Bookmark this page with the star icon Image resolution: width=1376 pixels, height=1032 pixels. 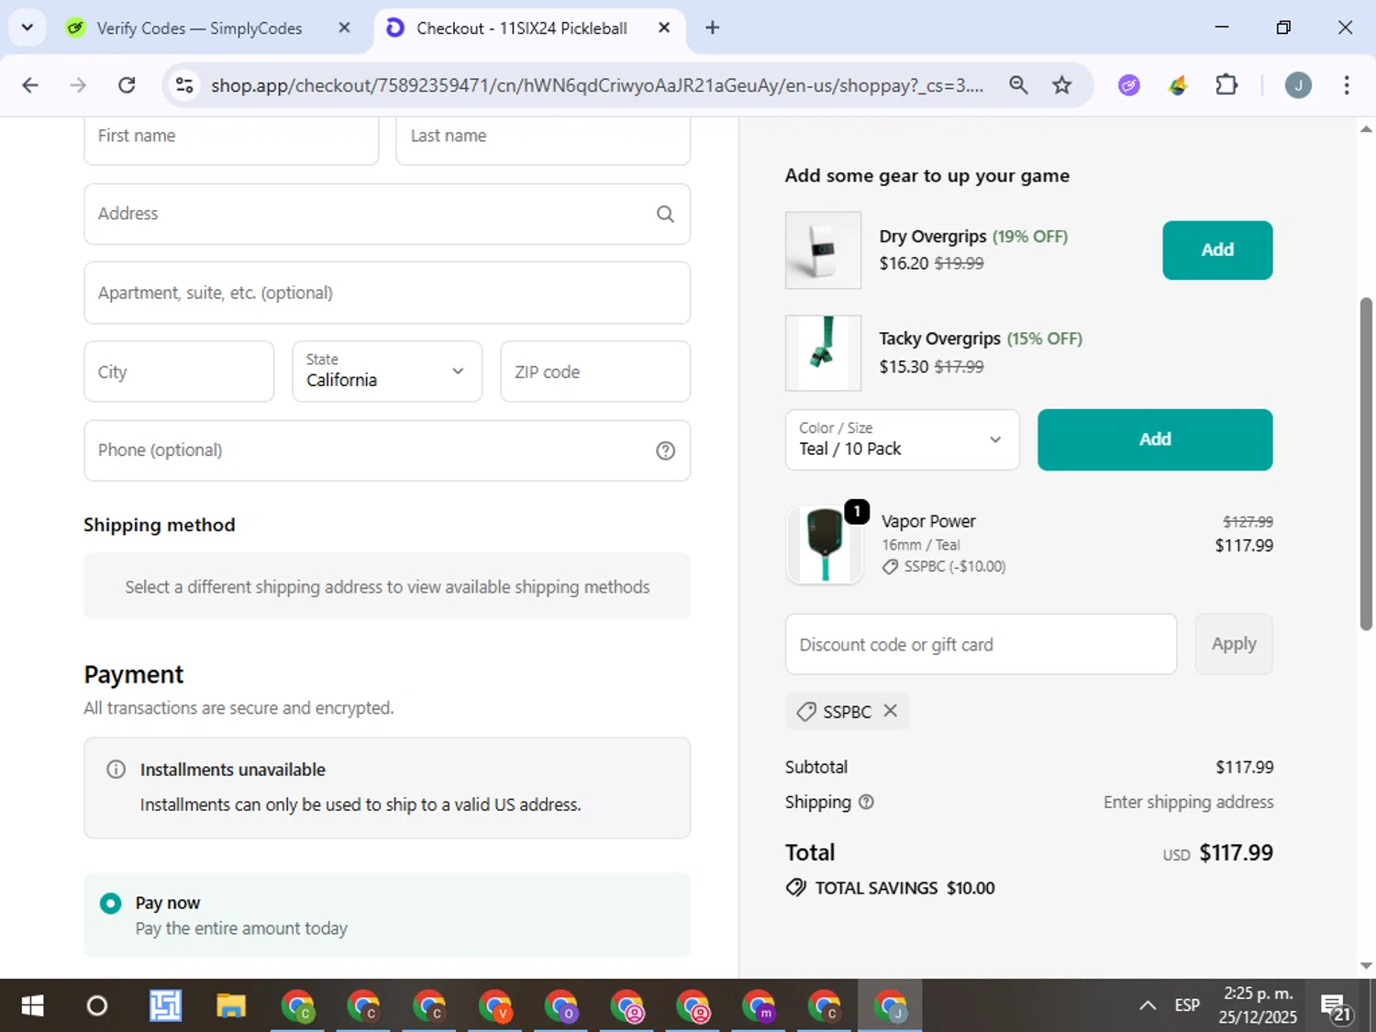point(1062,85)
